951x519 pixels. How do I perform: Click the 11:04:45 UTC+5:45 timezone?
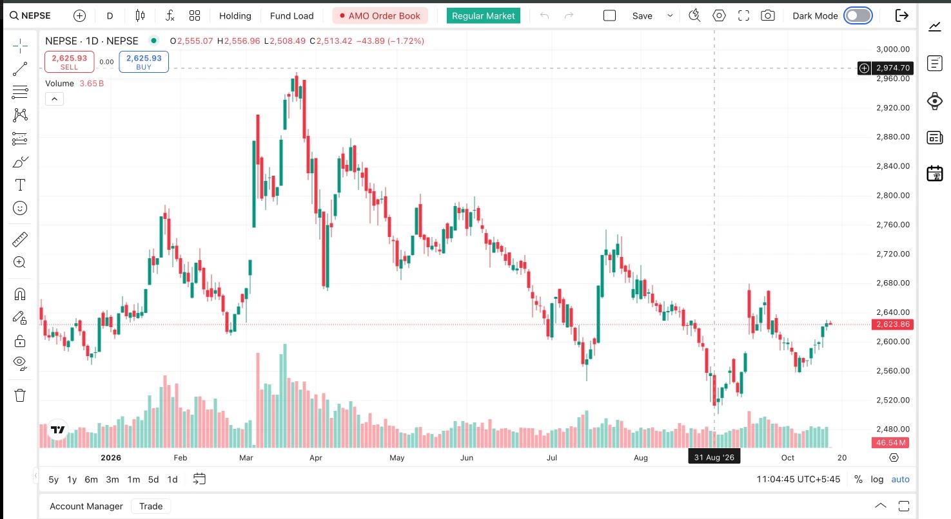coord(798,479)
